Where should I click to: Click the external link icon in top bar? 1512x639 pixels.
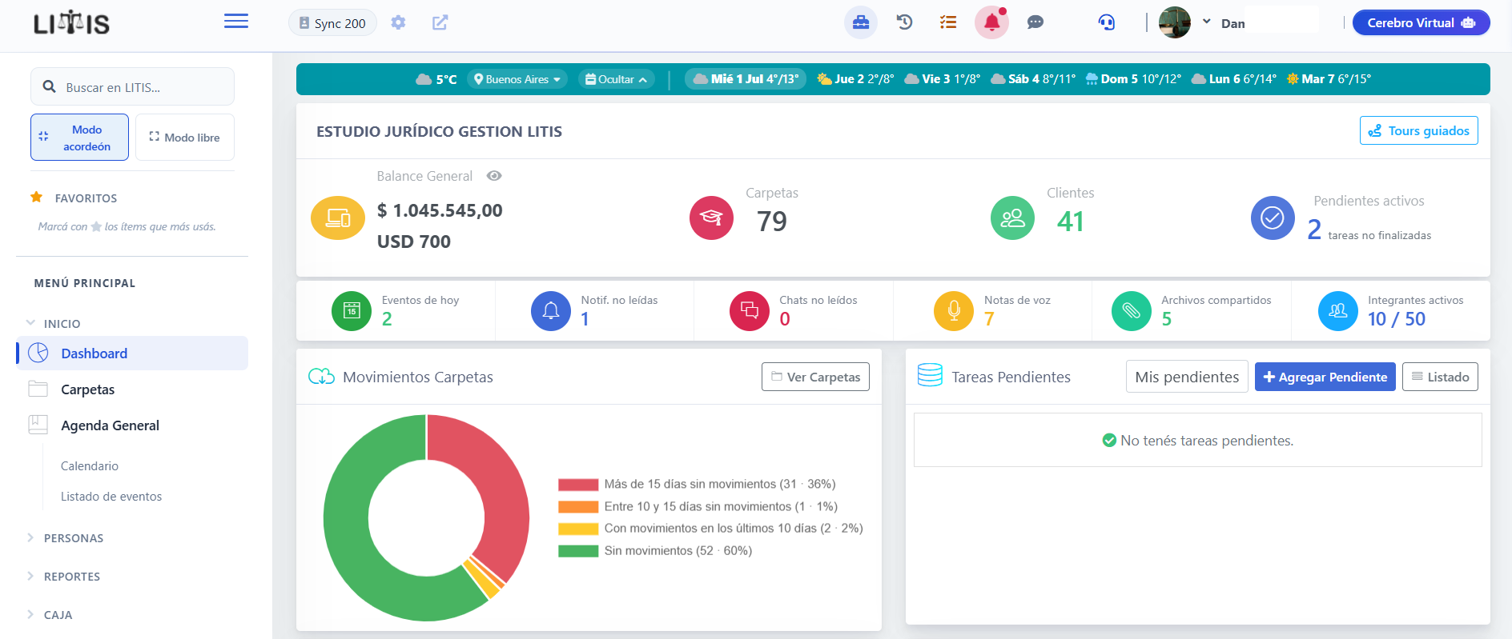pyautogui.click(x=440, y=22)
